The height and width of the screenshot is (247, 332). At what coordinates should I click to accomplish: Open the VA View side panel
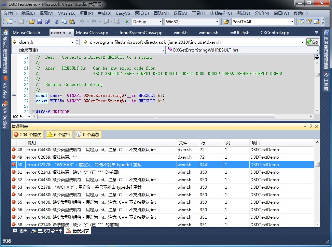click(5, 87)
